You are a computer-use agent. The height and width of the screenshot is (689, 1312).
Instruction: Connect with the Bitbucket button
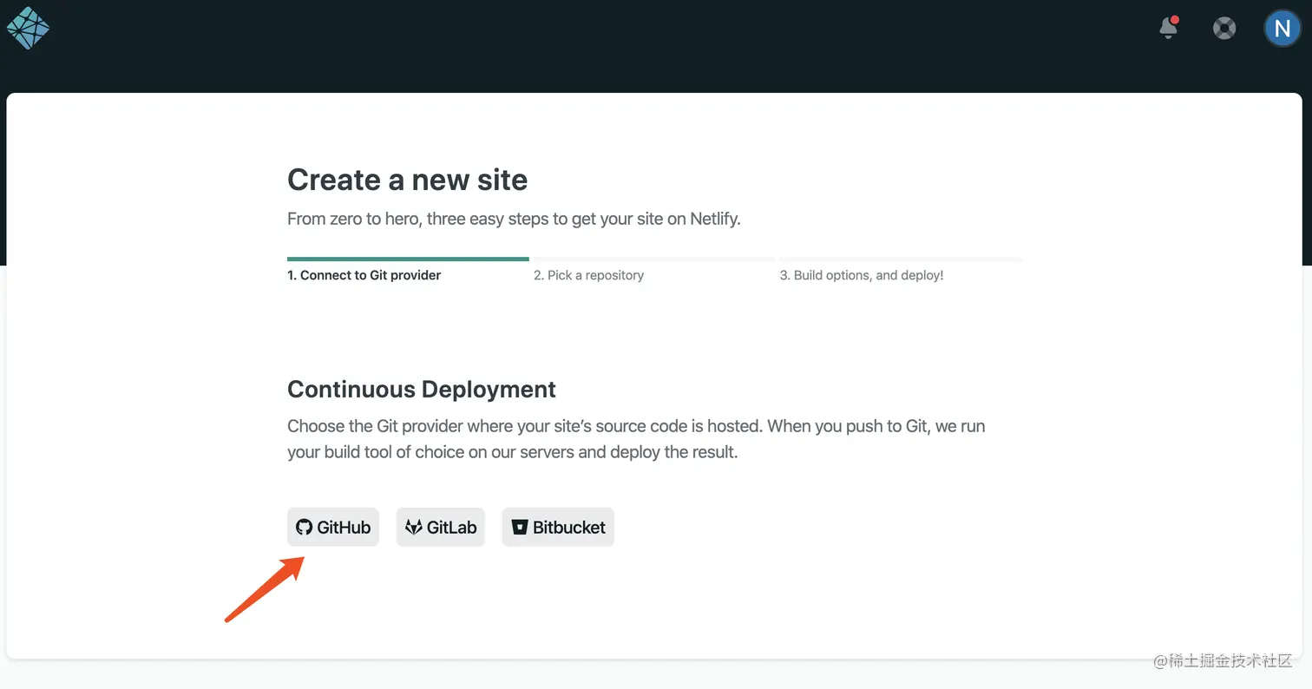[558, 527]
